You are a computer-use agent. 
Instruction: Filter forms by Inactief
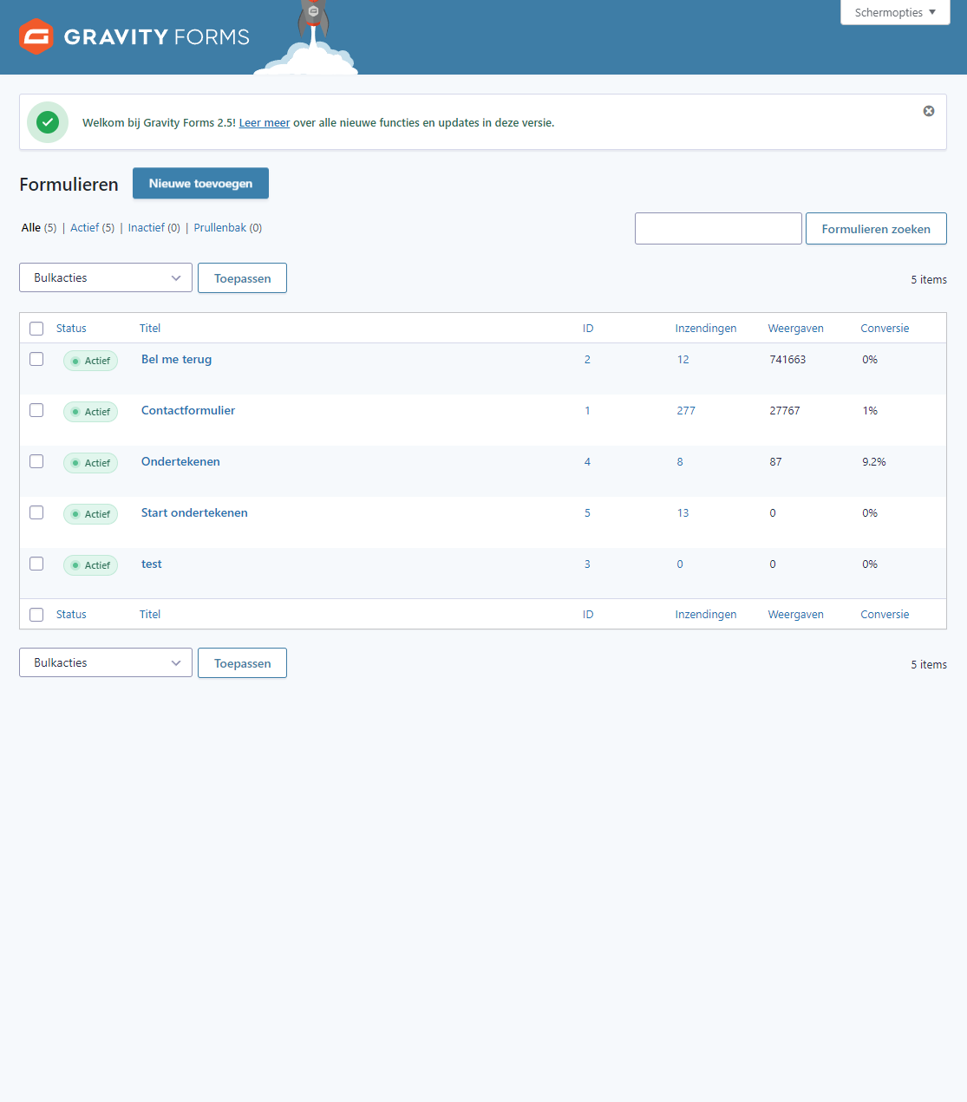pos(146,228)
